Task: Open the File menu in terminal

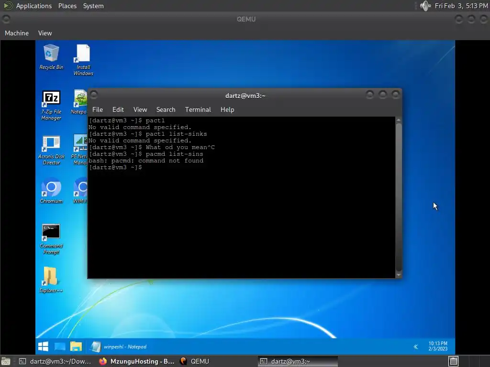Action: 98,109
